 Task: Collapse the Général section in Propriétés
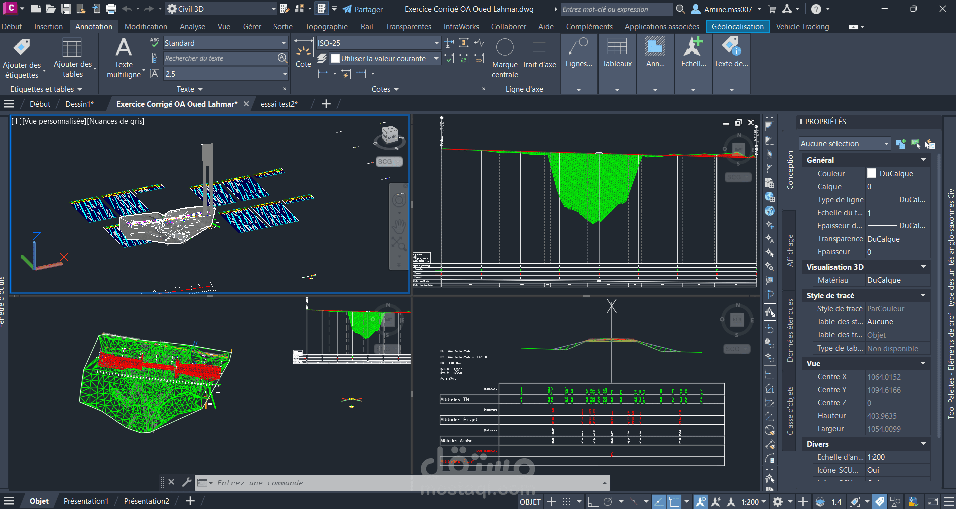(923, 160)
